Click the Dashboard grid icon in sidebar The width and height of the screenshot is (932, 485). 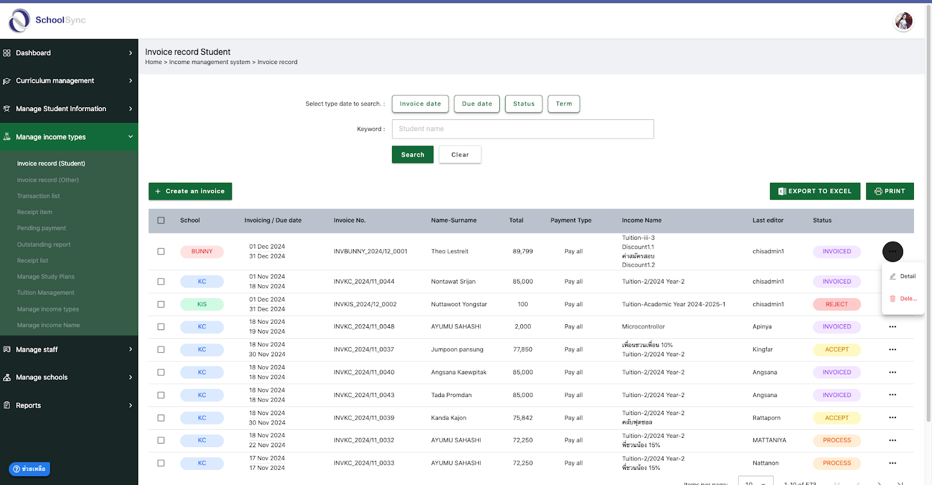7,53
